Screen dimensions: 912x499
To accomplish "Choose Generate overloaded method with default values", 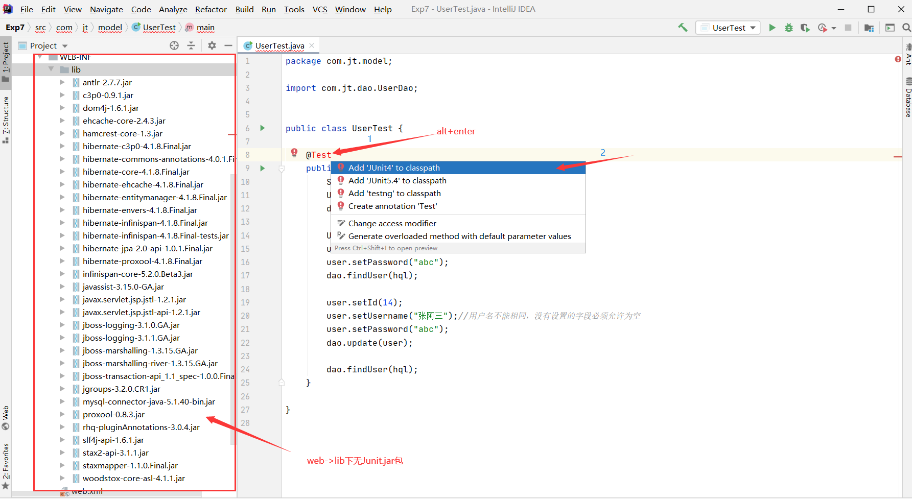I will tap(458, 236).
